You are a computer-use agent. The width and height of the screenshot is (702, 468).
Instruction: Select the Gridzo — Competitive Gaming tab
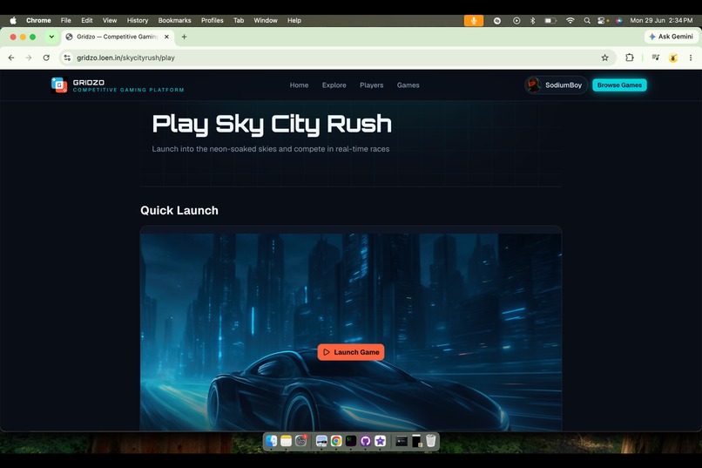[118, 37]
